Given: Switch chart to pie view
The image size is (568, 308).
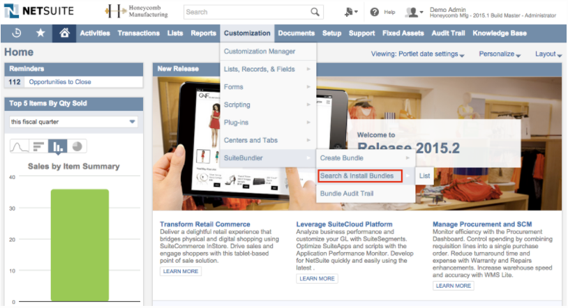Looking at the screenshot, I should tap(77, 146).
